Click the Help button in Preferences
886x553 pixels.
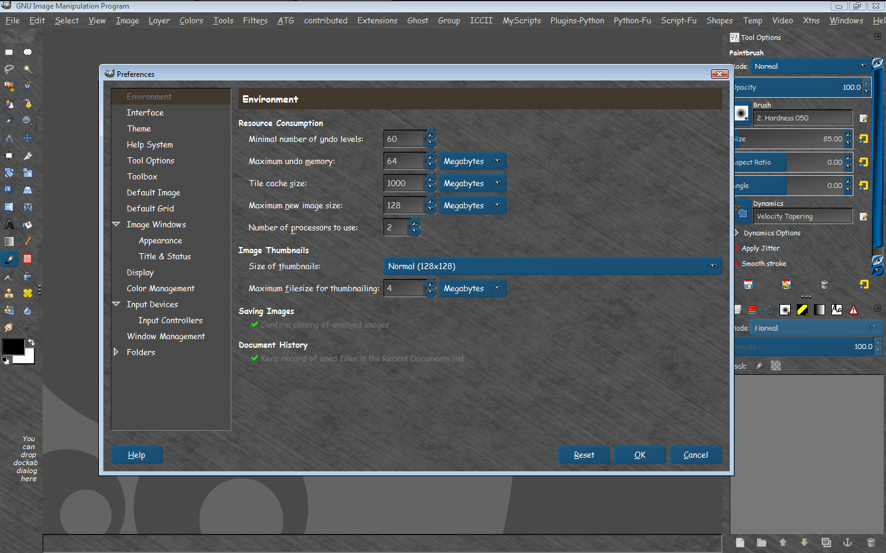137,455
